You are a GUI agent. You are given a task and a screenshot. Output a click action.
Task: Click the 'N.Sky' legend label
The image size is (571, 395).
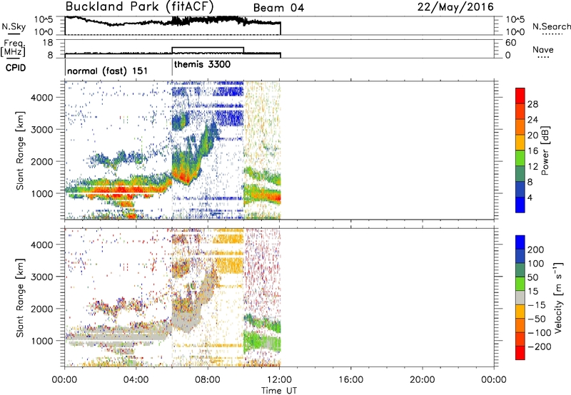[x=14, y=26]
